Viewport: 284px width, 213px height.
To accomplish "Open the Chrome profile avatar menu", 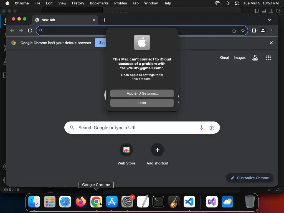I will tap(263, 31).
